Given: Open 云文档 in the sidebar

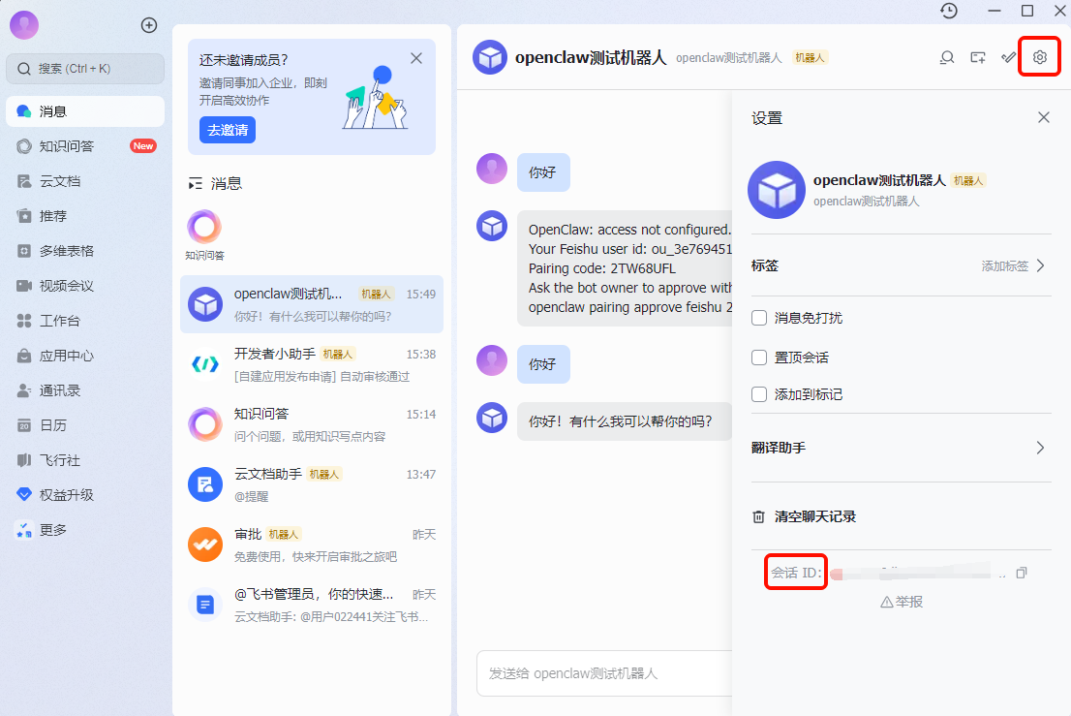Looking at the screenshot, I should [x=85, y=181].
